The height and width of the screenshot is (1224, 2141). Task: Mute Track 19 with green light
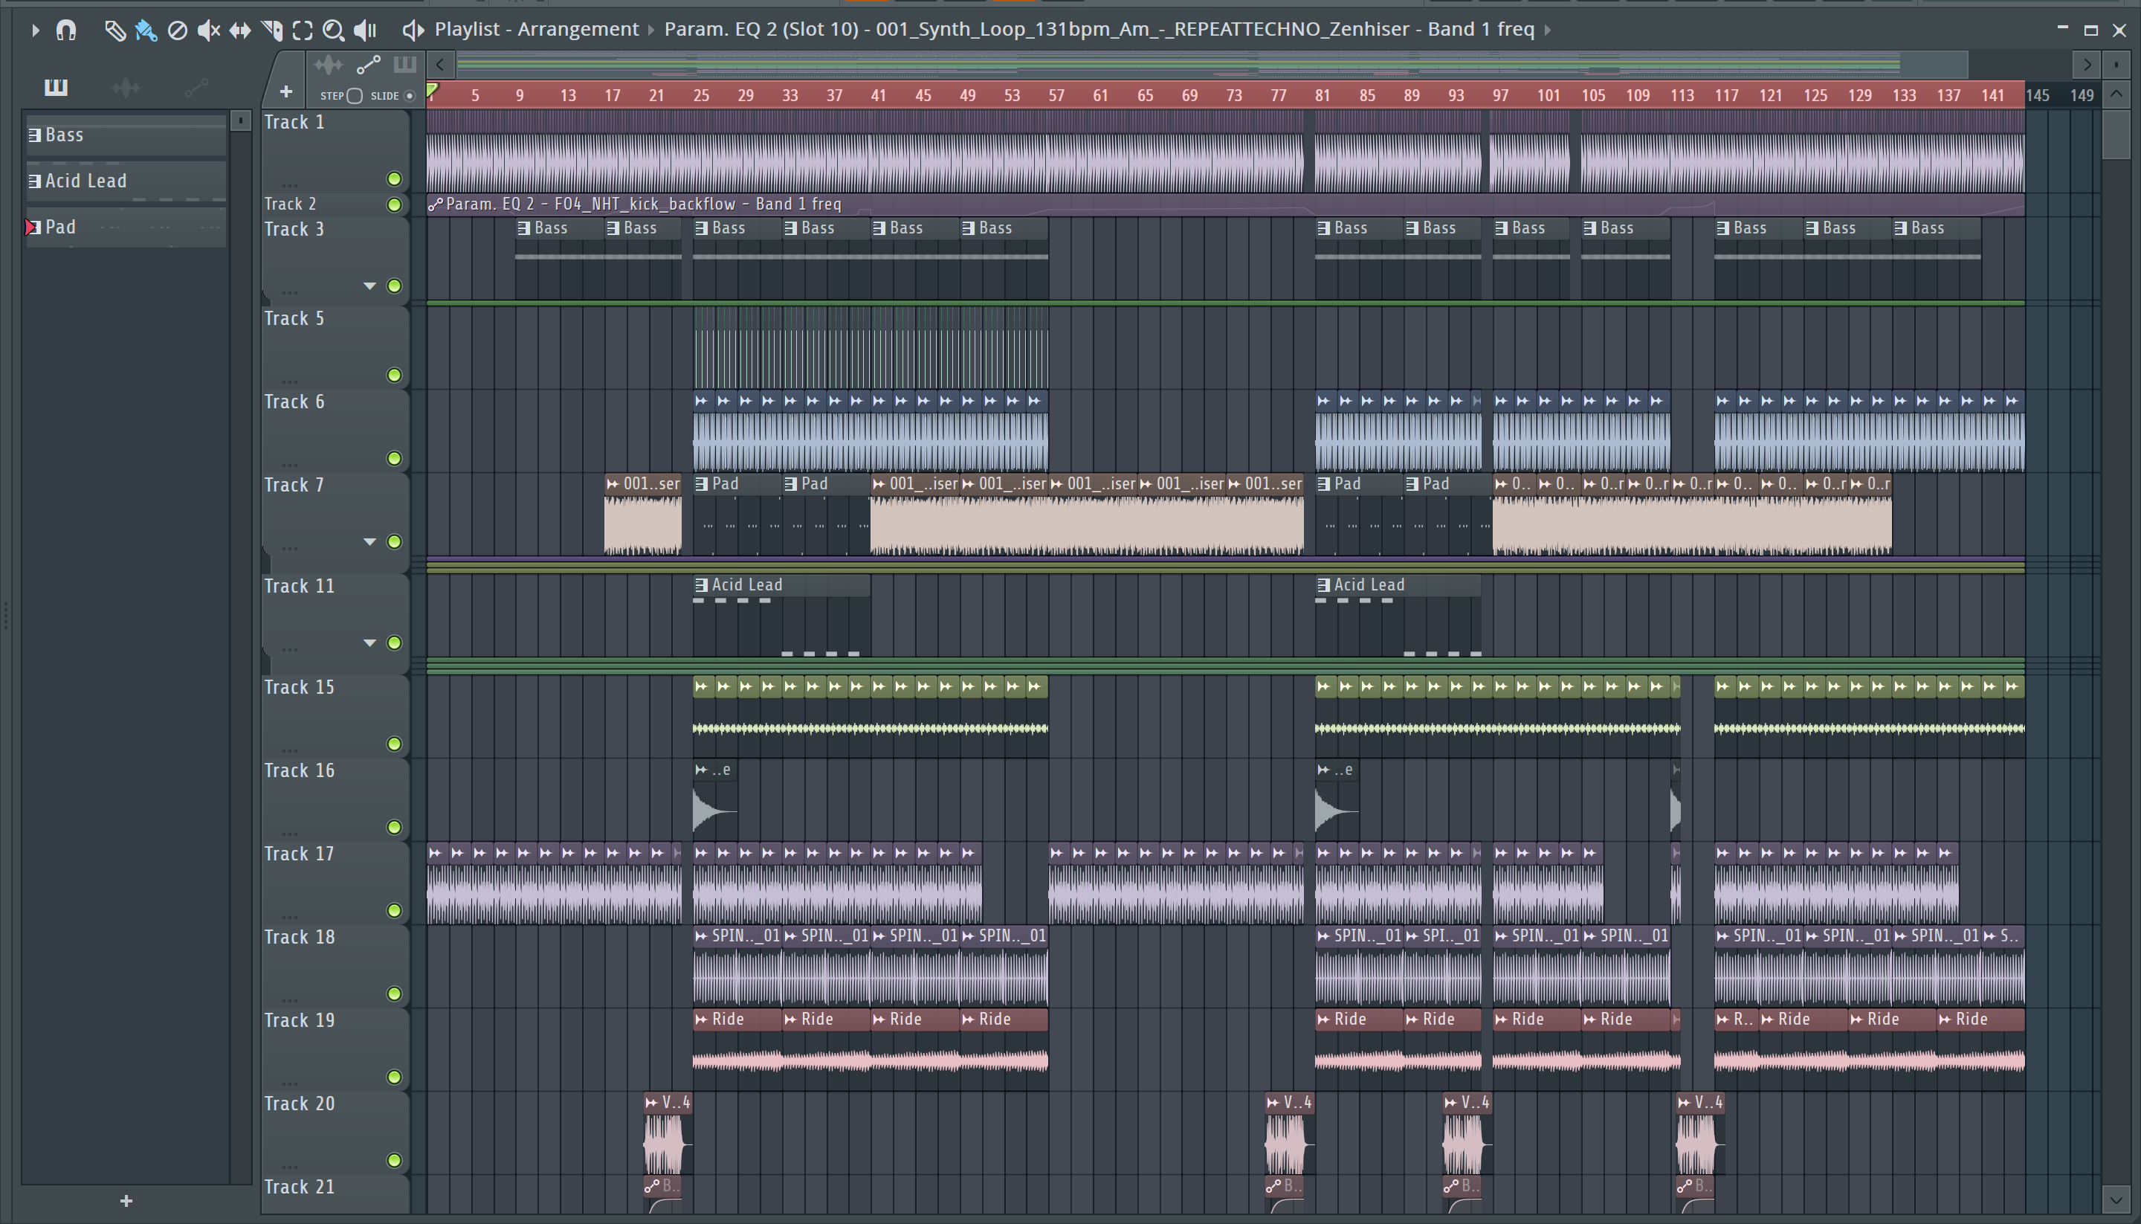click(394, 1077)
